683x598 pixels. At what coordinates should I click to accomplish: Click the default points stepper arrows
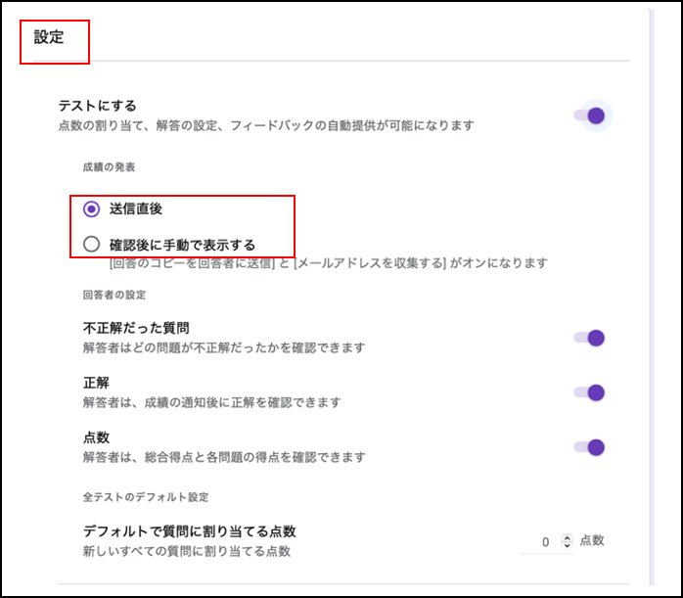click(567, 541)
